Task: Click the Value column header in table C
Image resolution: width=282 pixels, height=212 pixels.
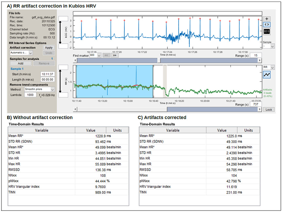Action: [221, 130]
